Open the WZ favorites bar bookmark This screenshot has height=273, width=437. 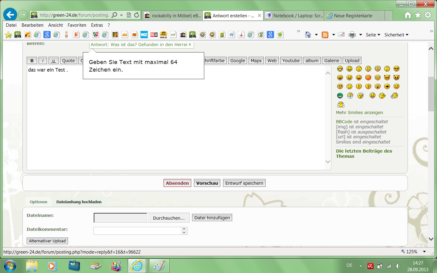pos(144,35)
